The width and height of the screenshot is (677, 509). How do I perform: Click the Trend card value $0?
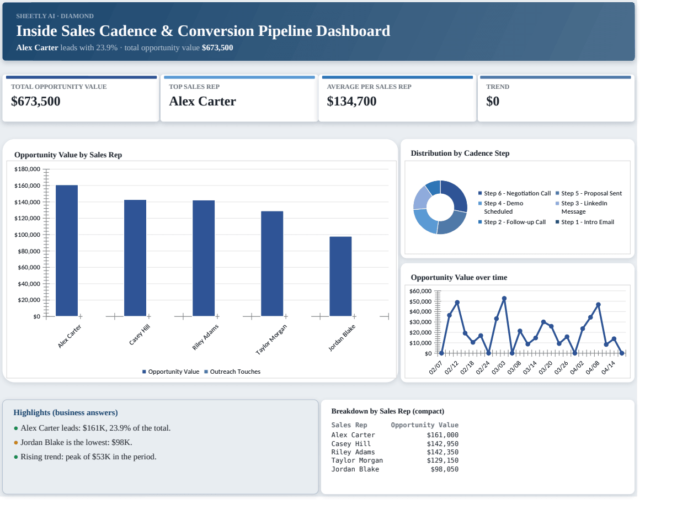coord(493,102)
